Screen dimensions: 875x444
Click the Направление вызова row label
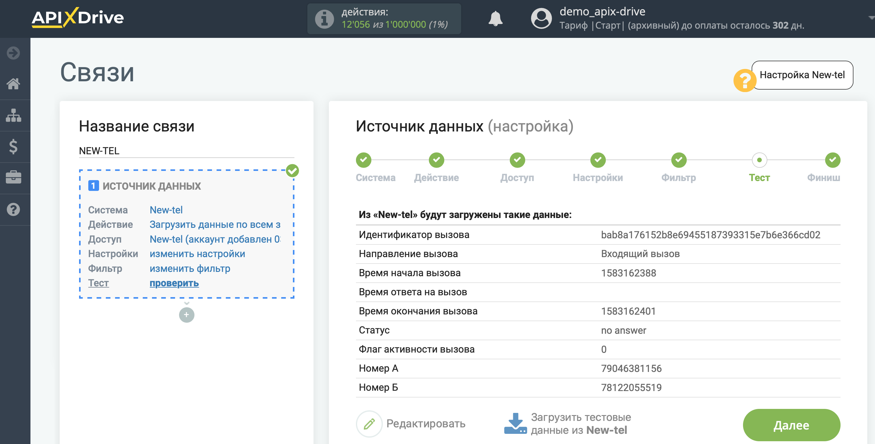point(408,254)
